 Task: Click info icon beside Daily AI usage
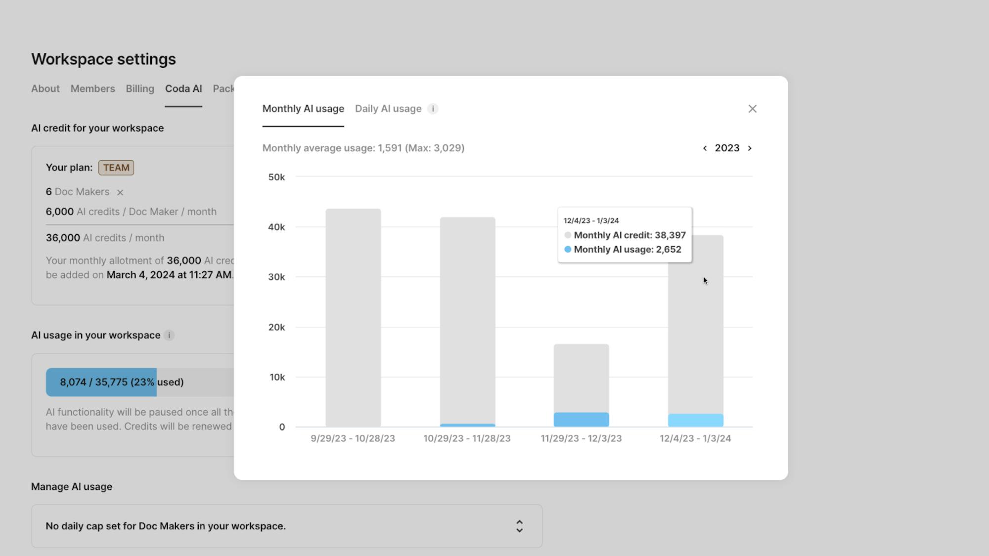point(433,109)
